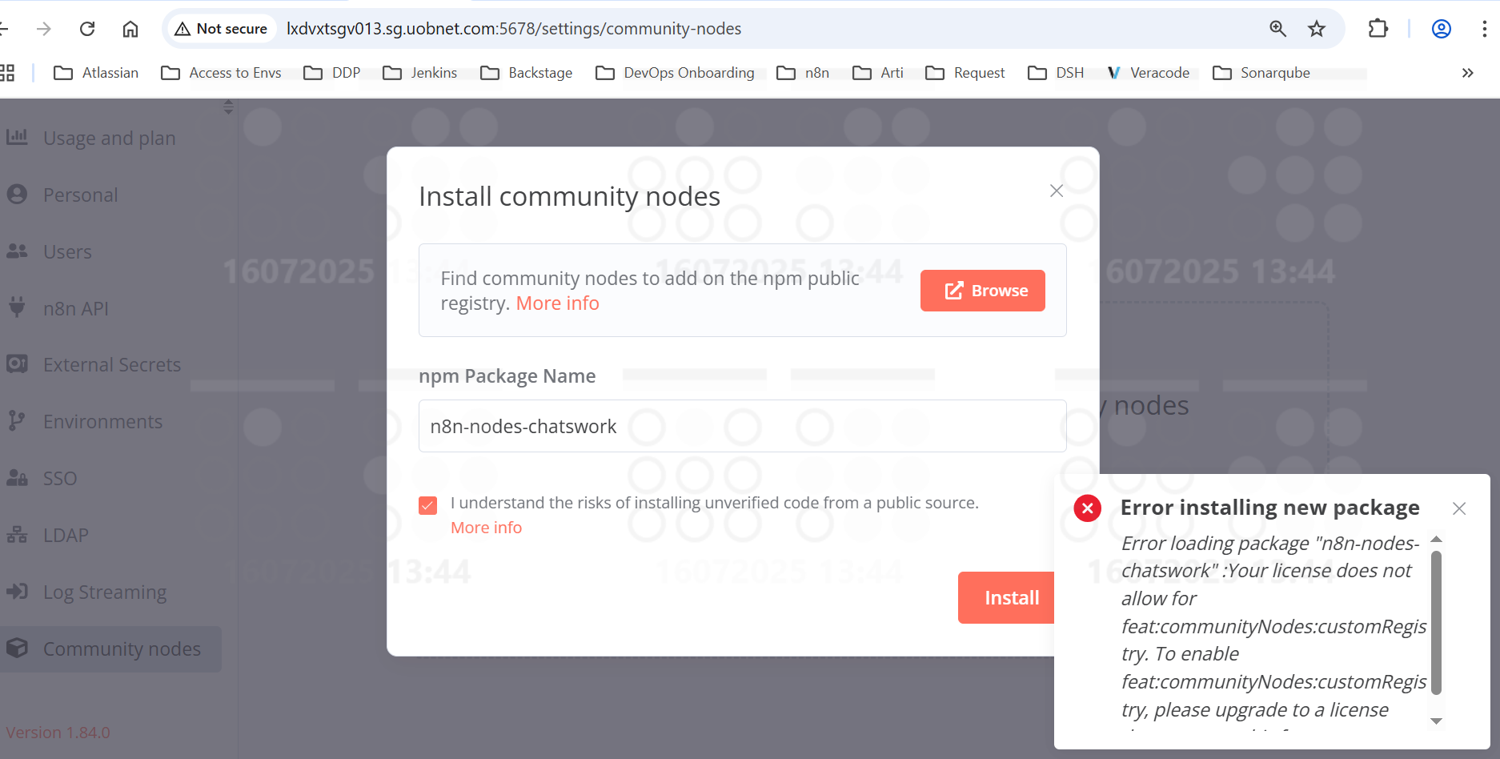Open More info link about npm registry

557,303
